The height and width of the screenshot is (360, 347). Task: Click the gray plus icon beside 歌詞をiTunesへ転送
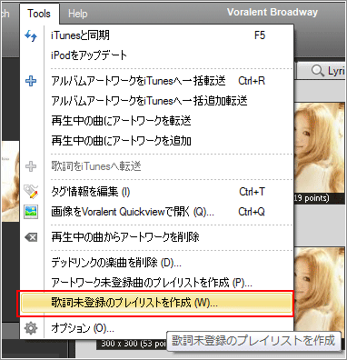31,166
